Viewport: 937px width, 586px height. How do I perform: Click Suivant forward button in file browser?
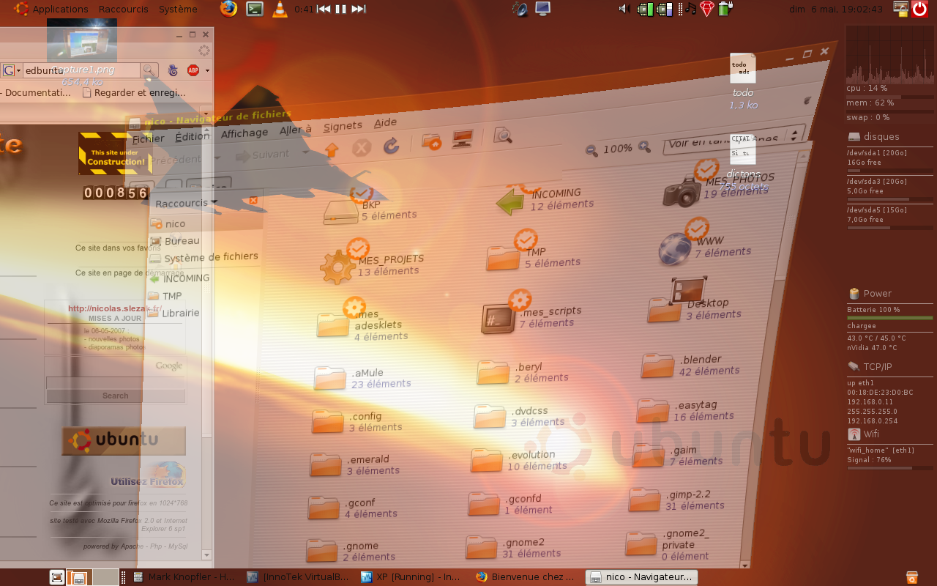[263, 155]
